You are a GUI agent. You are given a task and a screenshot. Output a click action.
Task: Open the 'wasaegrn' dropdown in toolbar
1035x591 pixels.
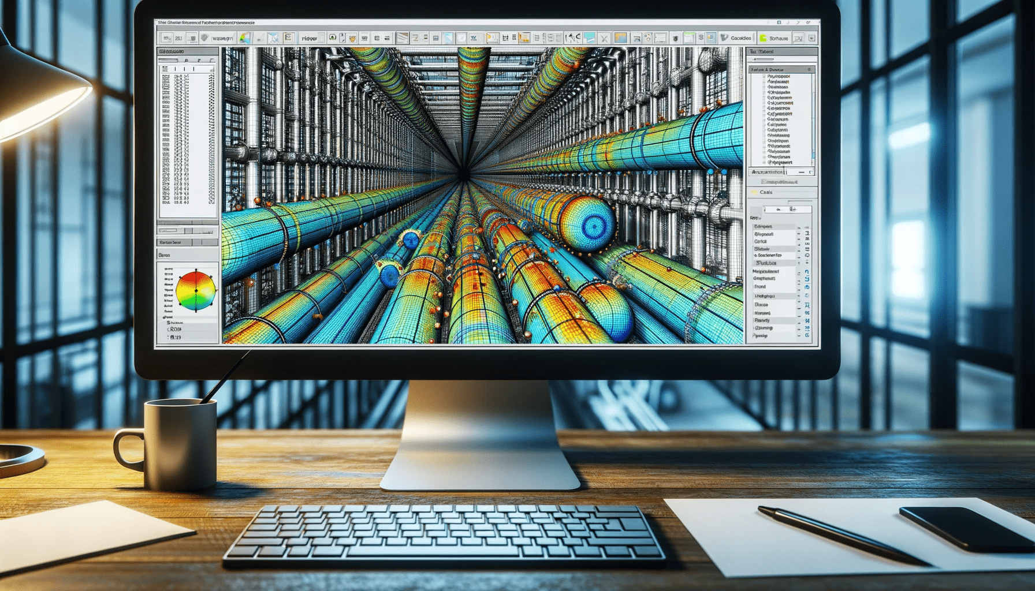223,38
